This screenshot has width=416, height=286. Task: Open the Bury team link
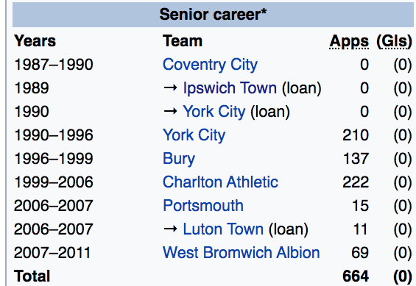tap(179, 159)
